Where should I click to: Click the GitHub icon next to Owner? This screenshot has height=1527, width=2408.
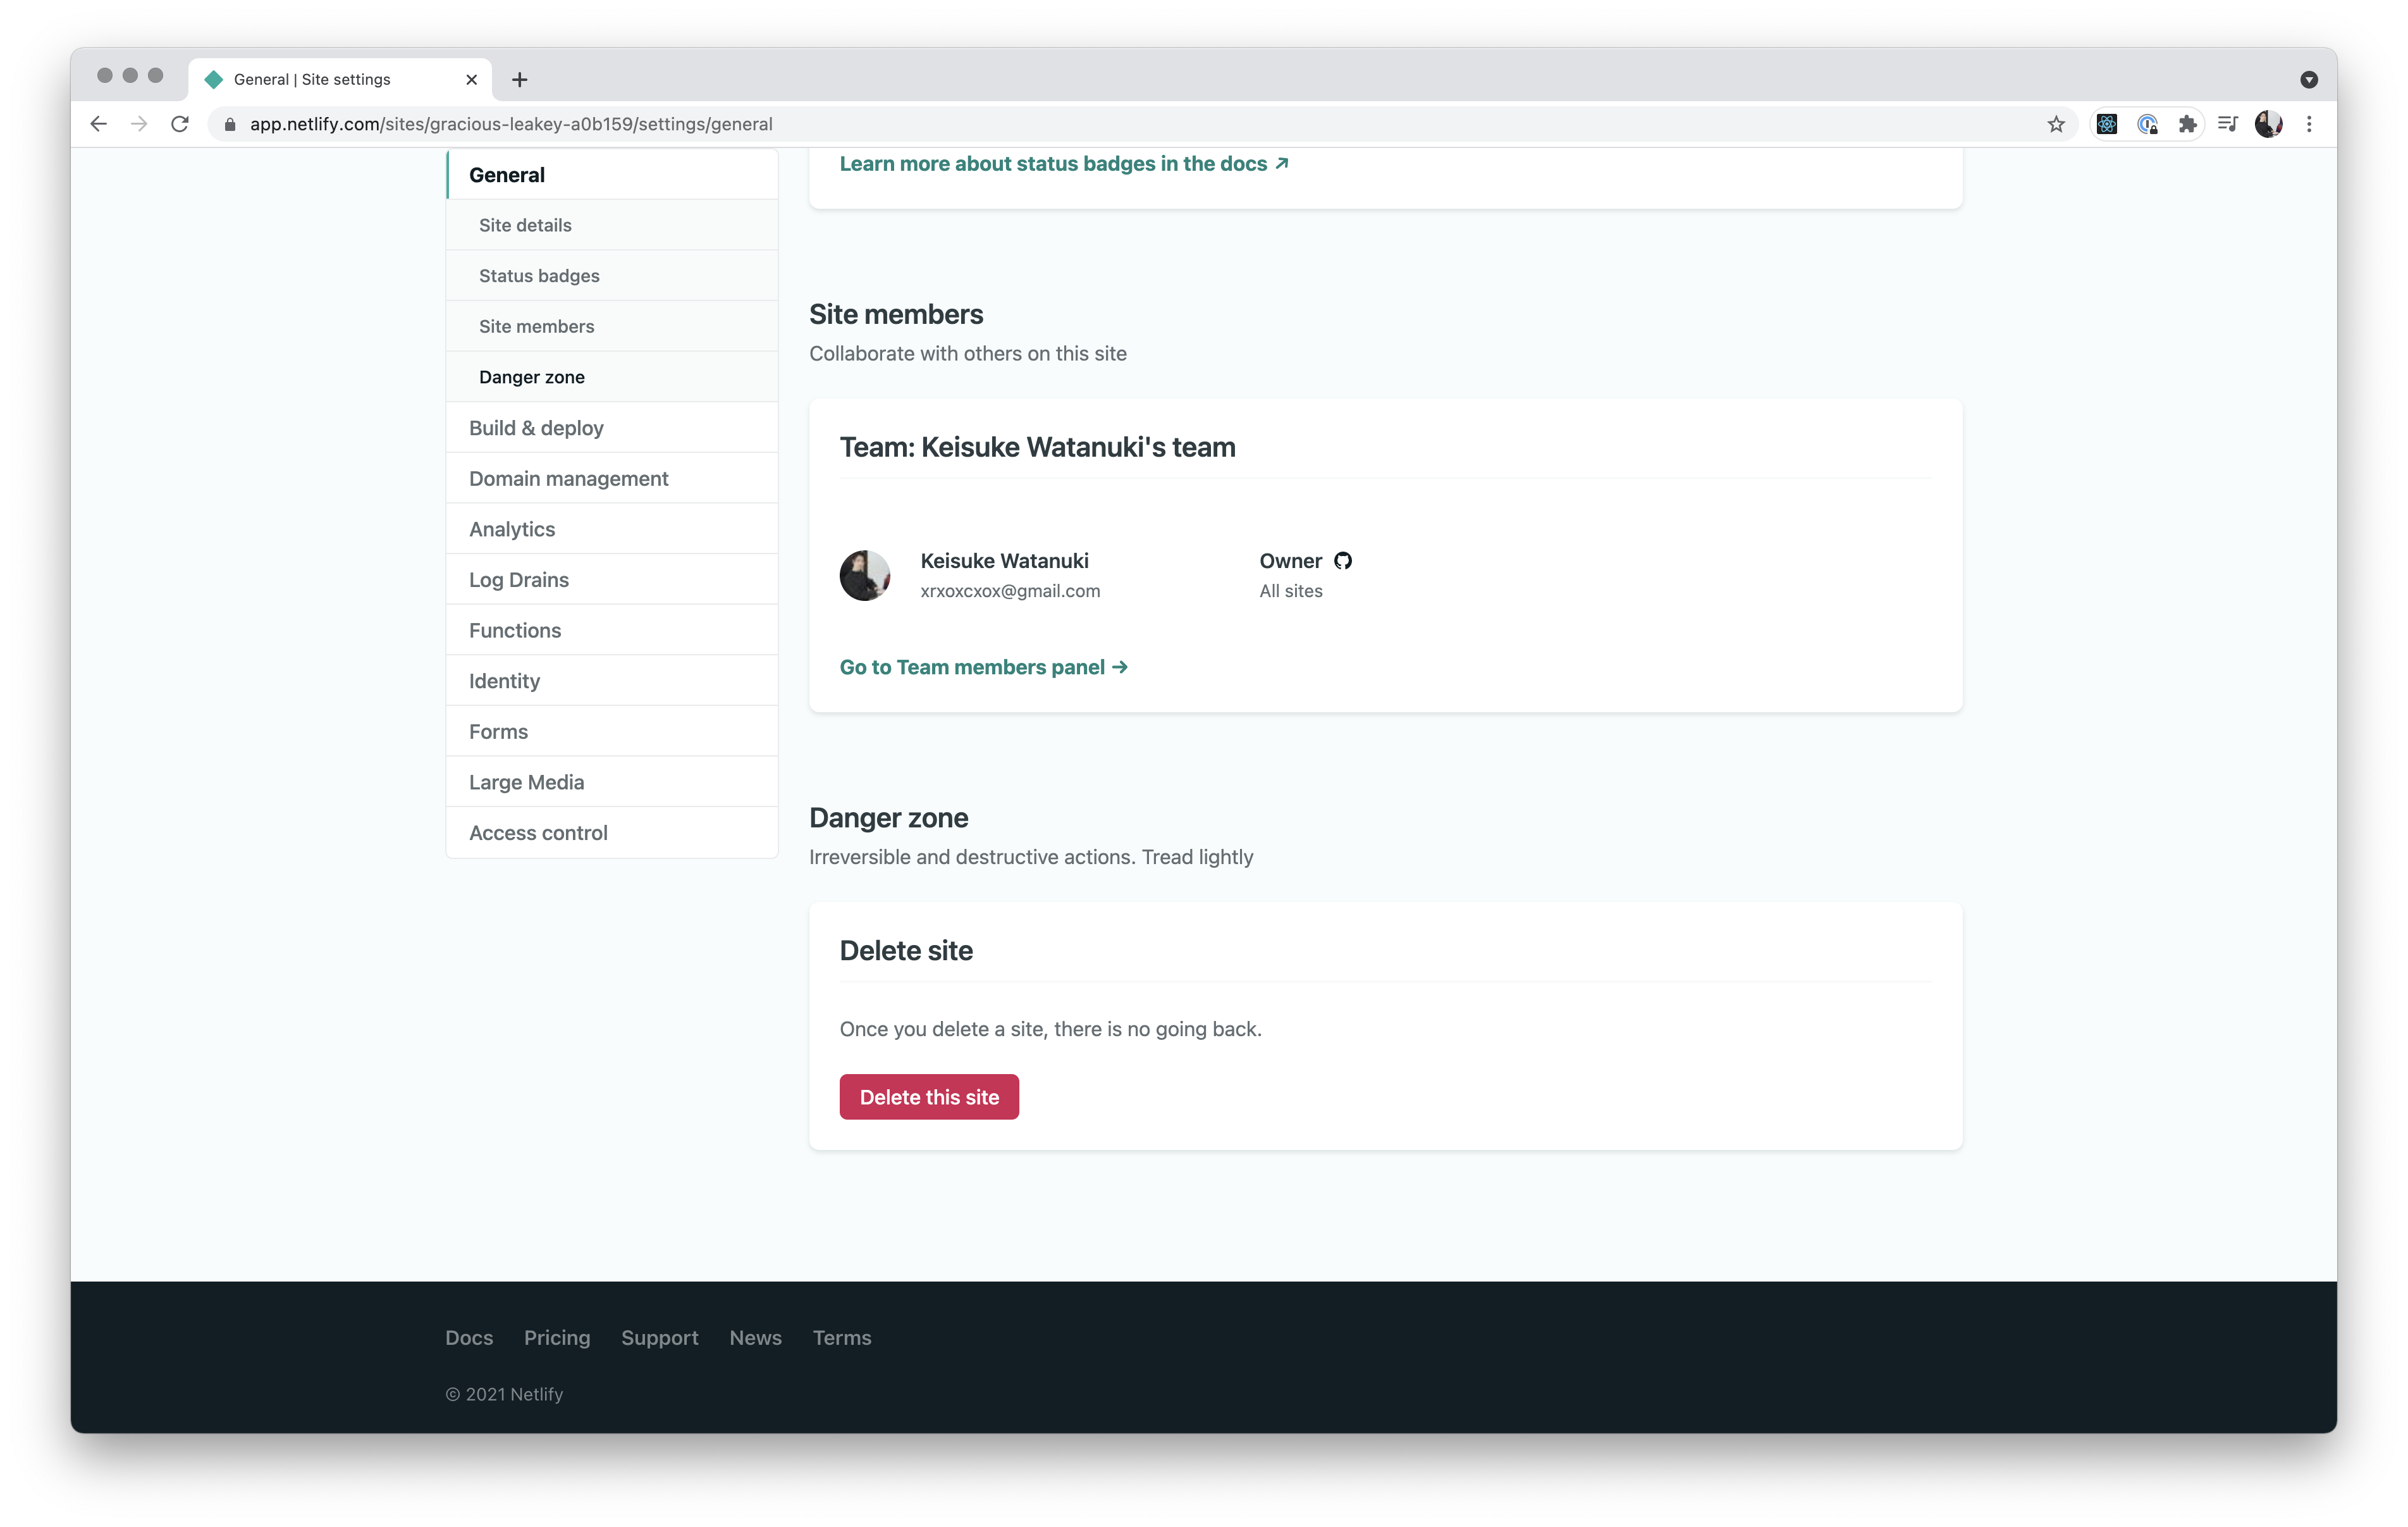[x=1343, y=560]
